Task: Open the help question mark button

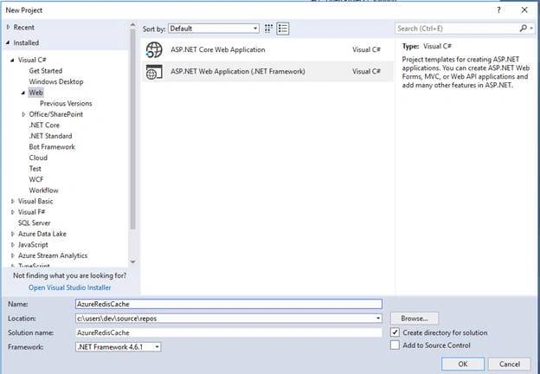Action: (498, 10)
